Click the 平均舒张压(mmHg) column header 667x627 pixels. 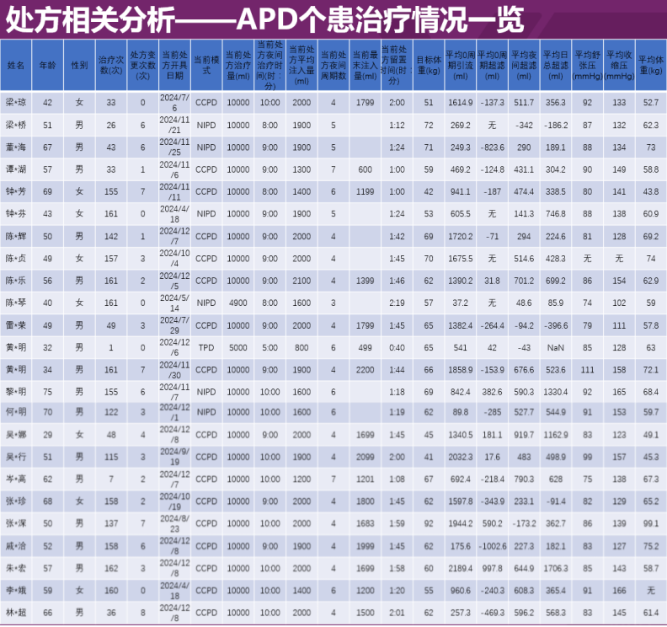pyautogui.click(x=587, y=65)
